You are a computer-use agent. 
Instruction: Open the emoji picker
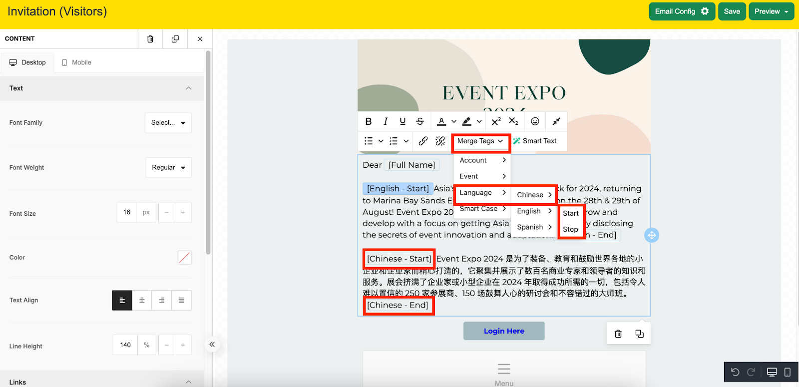[535, 121]
